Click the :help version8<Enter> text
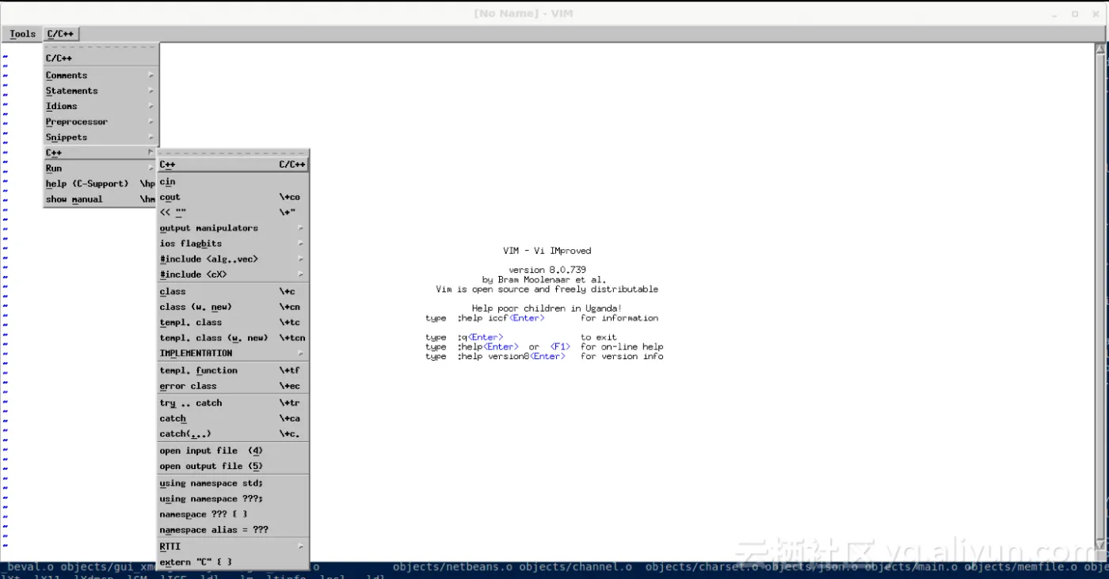The width and height of the screenshot is (1109, 579). (x=511, y=356)
